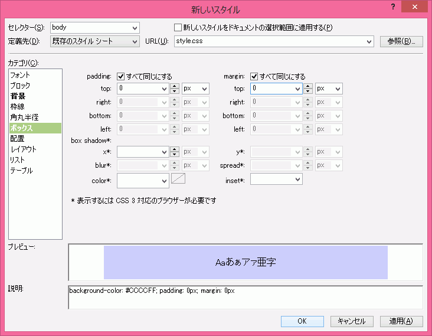Select リスト category

point(35,160)
